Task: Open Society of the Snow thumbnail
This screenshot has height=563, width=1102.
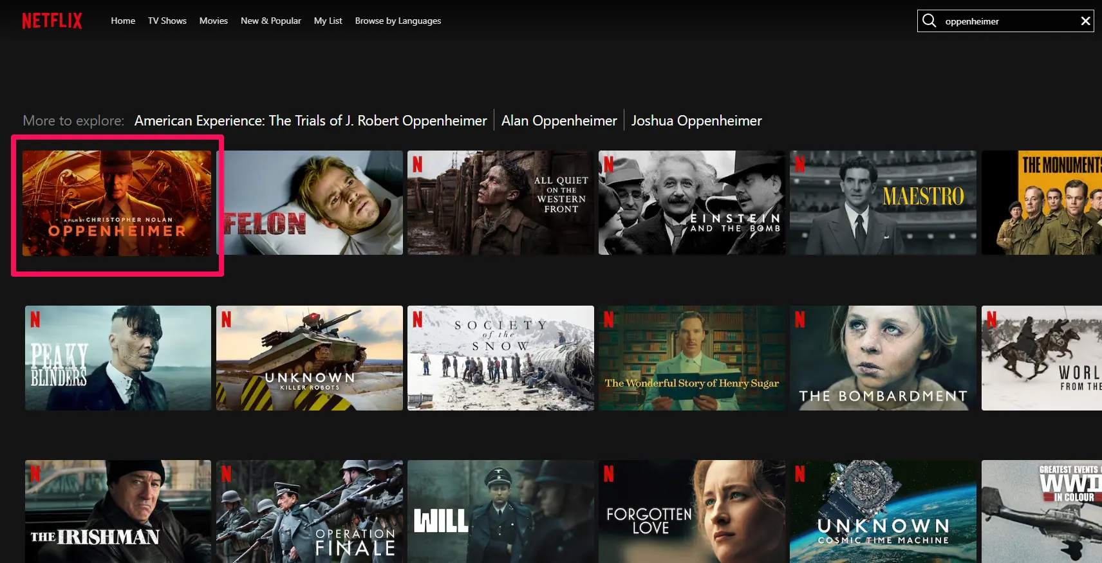Action: point(501,358)
